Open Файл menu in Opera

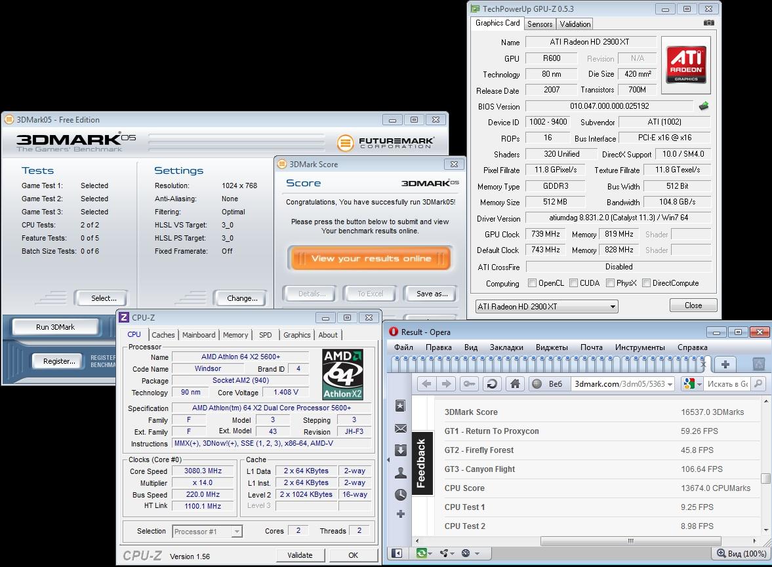click(x=403, y=347)
